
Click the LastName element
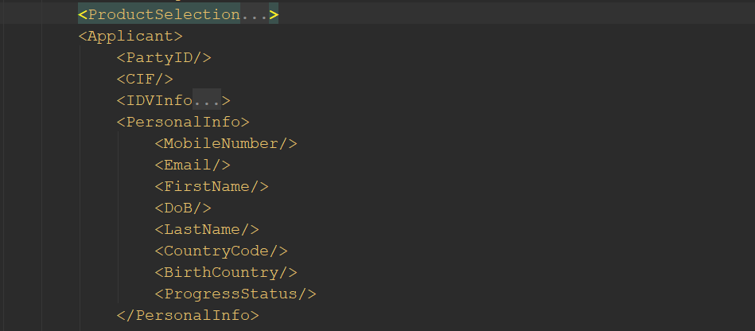(x=207, y=229)
